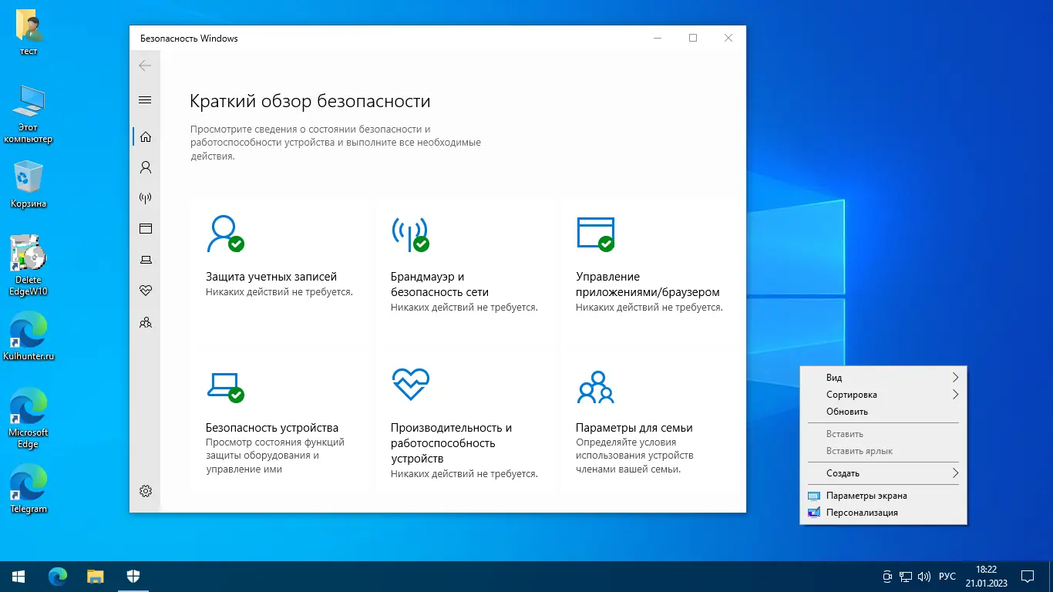Open Windows Security settings gear icon

145,490
